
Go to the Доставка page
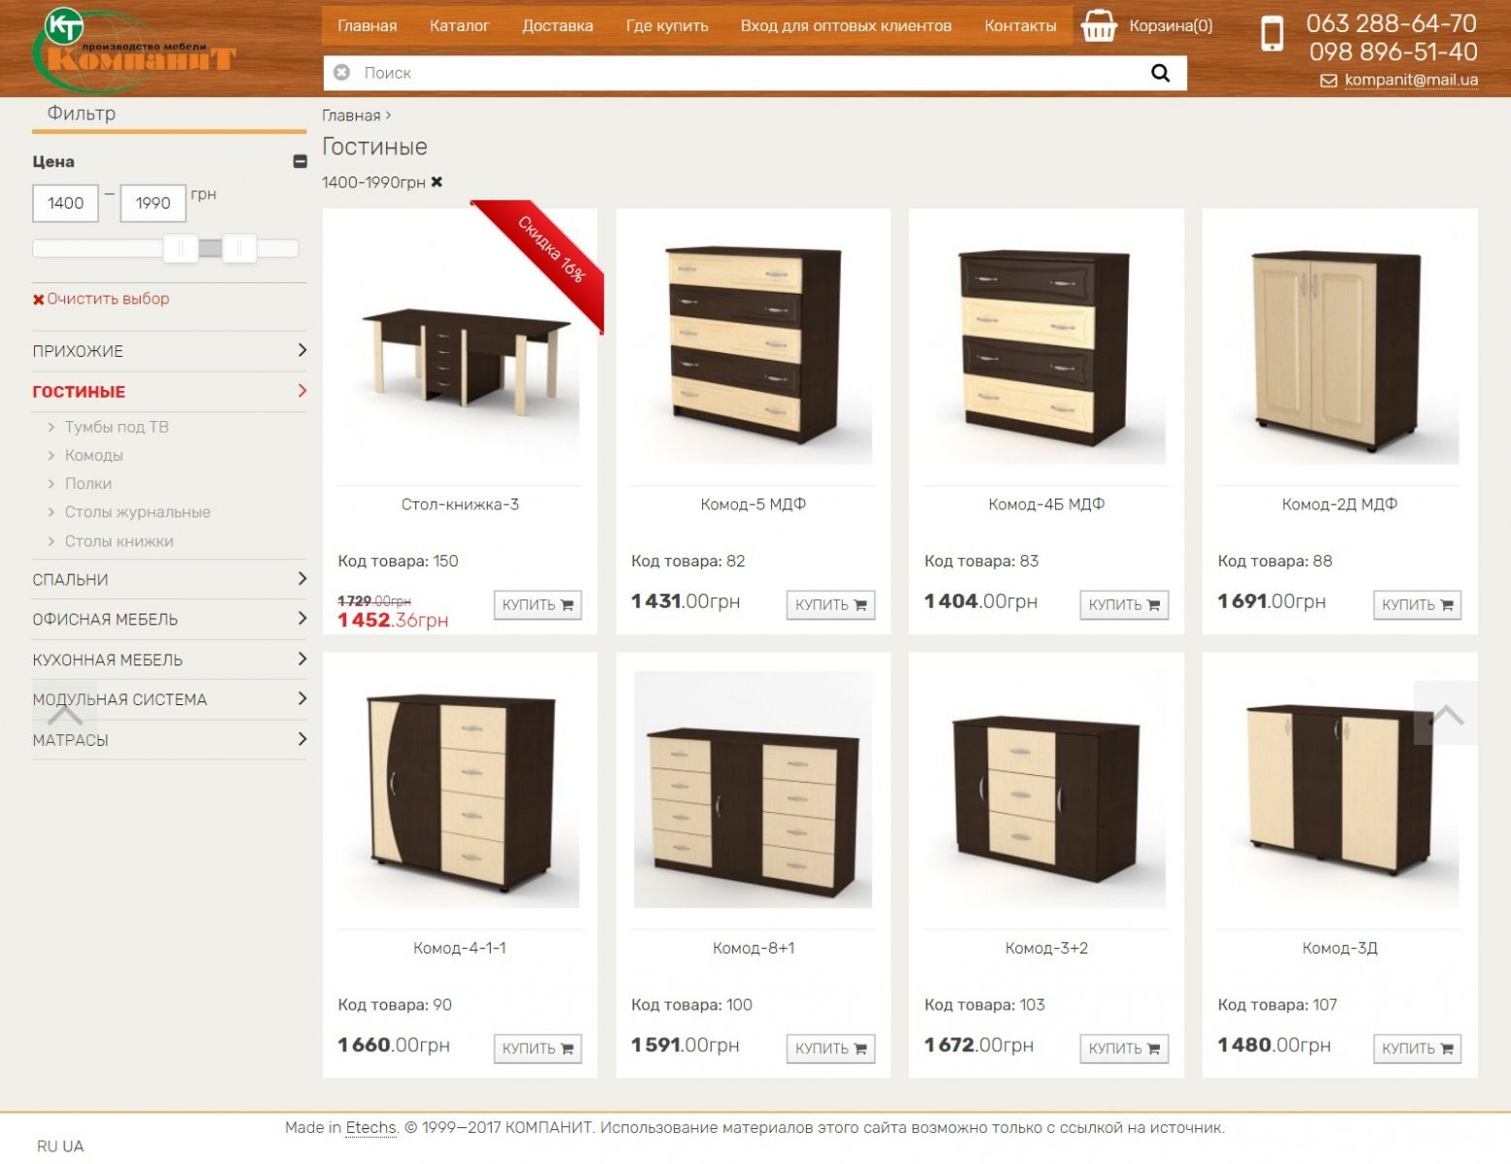[557, 26]
